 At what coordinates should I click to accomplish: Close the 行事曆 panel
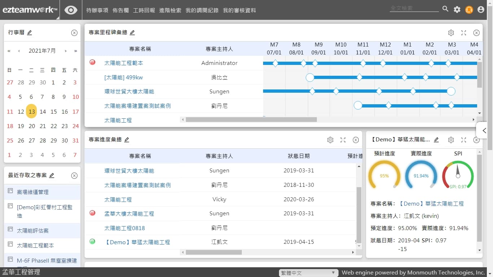pos(74,33)
